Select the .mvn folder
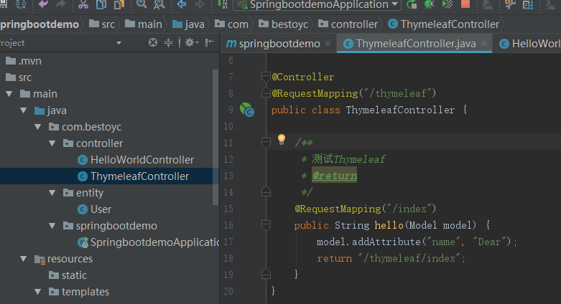The height and width of the screenshot is (304, 561). (x=24, y=61)
